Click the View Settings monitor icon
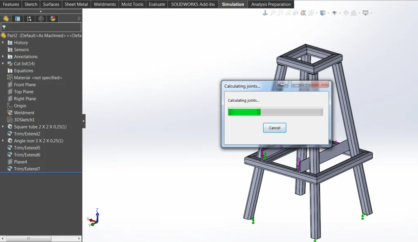418x242 pixels. (365, 13)
